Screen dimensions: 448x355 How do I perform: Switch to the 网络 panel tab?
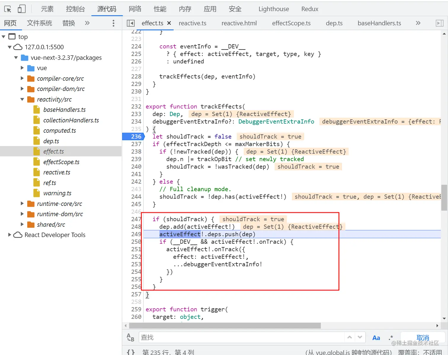coord(135,9)
